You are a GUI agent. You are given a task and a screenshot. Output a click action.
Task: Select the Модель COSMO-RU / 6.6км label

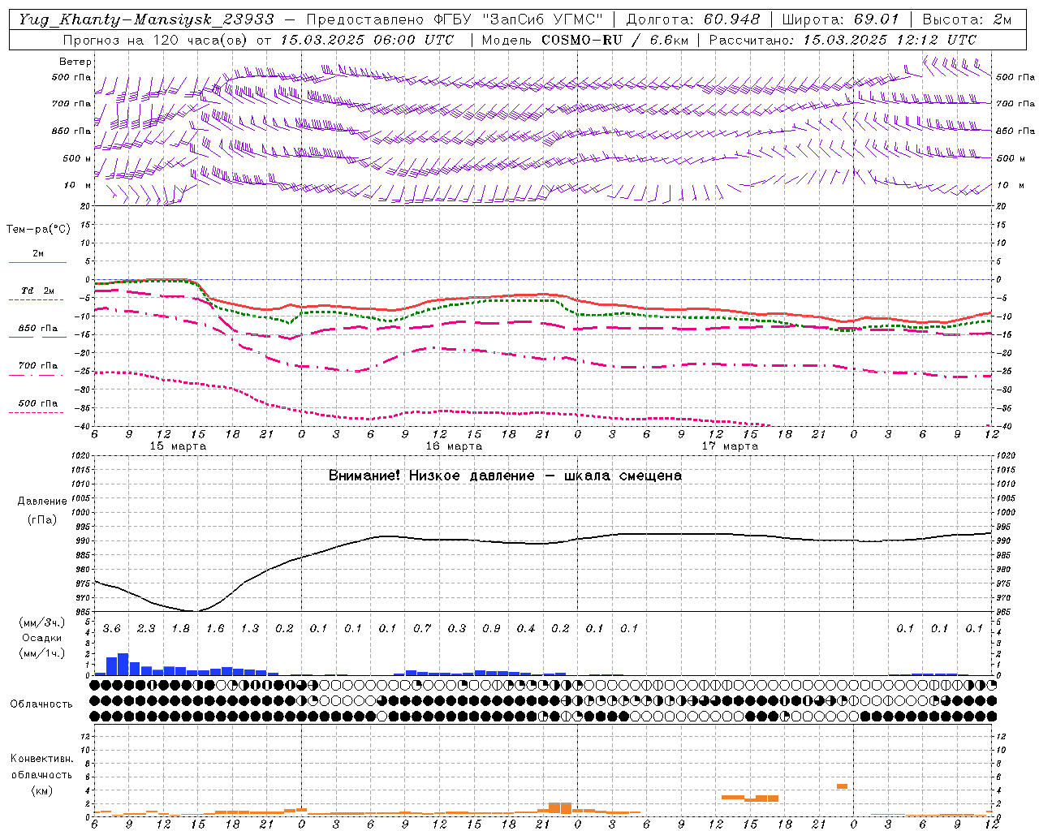[585, 40]
